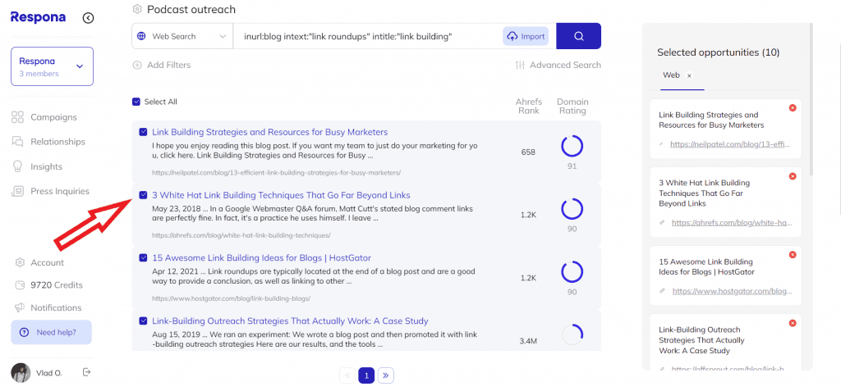Uncheck 15 Awesome Link Building Ideas result
The image size is (841, 391).
(x=143, y=257)
